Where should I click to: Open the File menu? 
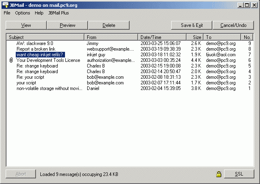pos(7,13)
